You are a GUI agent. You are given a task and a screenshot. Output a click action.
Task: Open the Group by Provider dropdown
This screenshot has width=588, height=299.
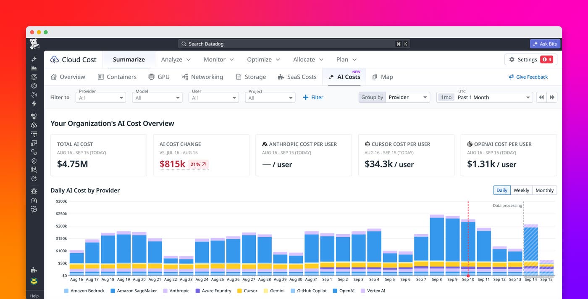407,97
